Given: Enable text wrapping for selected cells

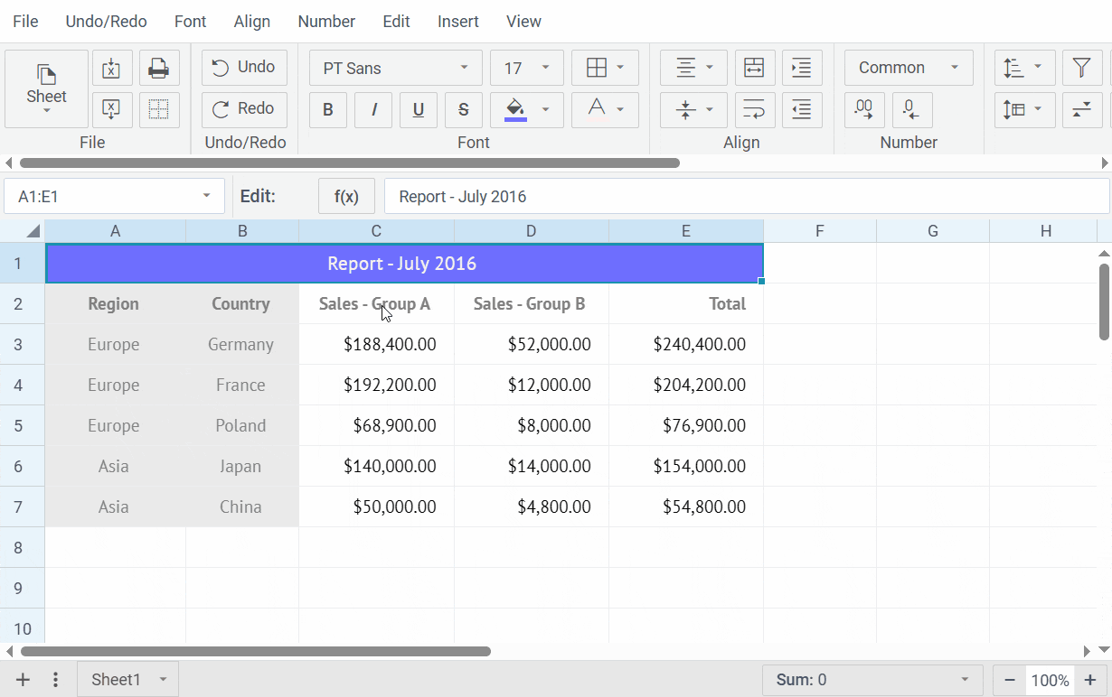Looking at the screenshot, I should (755, 109).
